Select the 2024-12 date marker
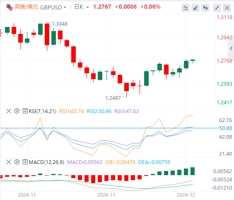 tap(186, 195)
